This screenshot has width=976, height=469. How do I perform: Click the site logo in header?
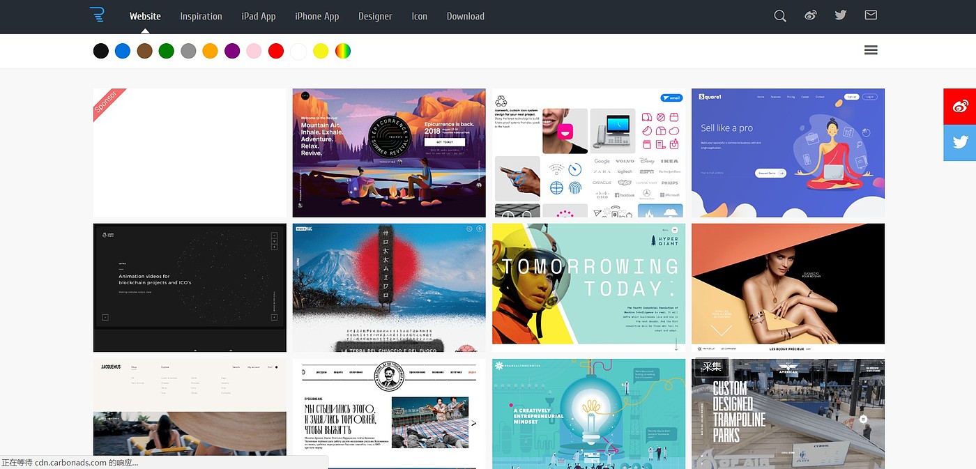[96, 15]
